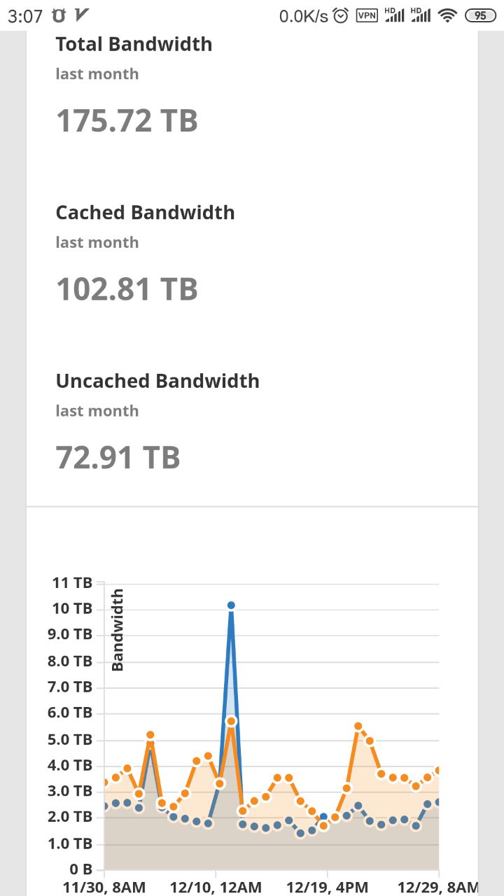Tap the 102.81 TB cached bandwidth value
The height and width of the screenshot is (896, 504).
[x=127, y=289]
